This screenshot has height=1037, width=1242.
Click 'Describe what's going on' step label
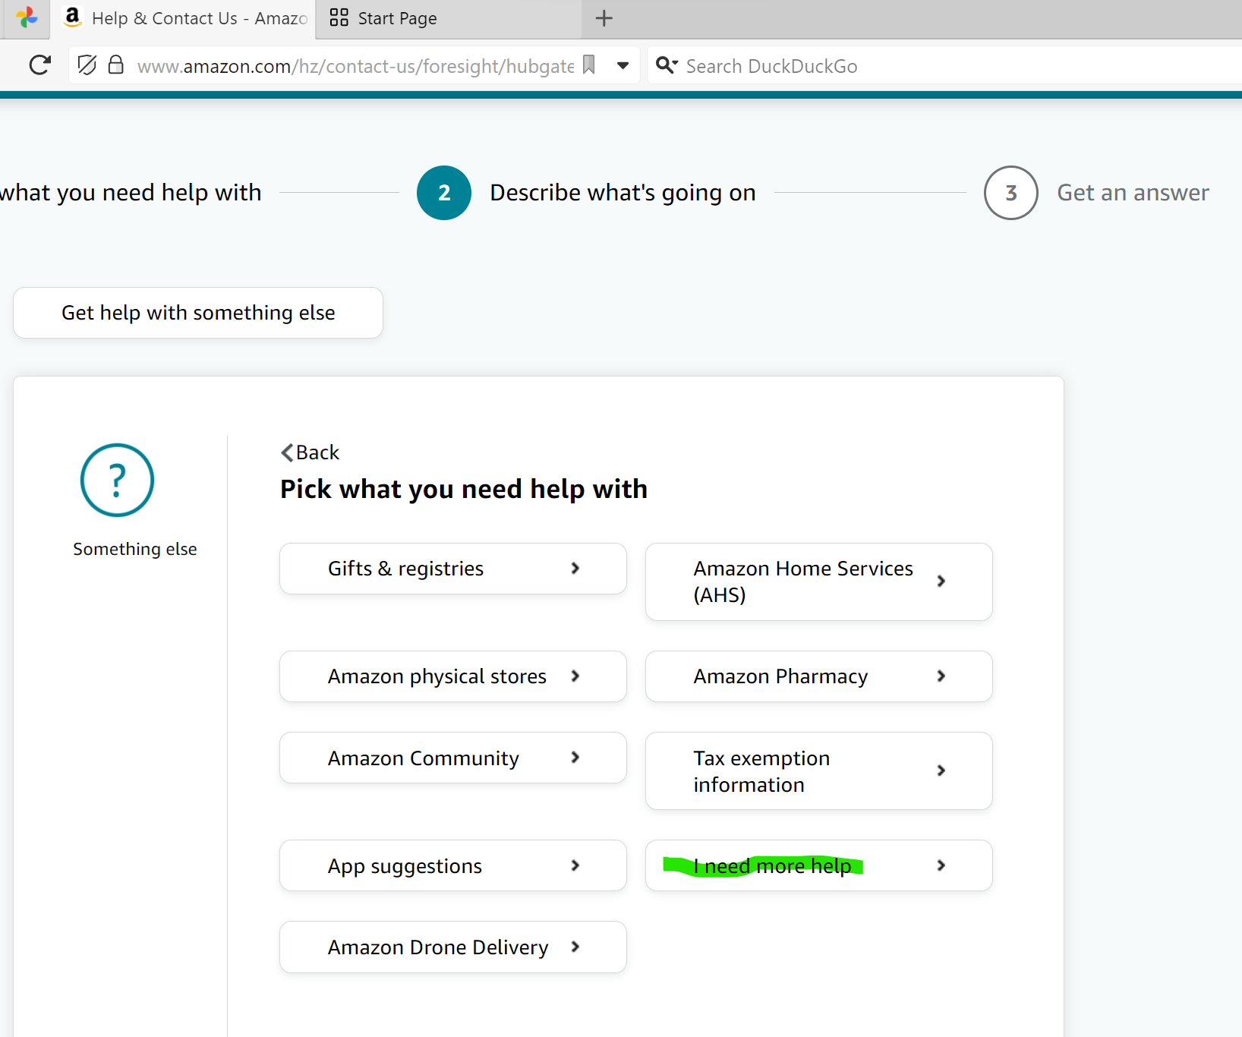point(623,193)
